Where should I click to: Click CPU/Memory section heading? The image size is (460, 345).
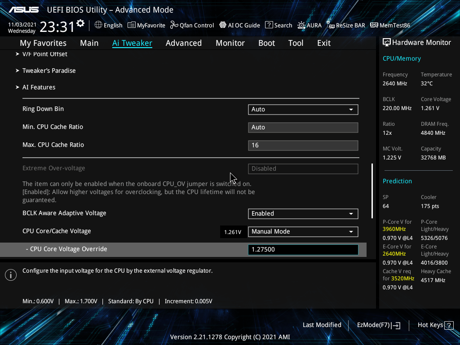click(x=402, y=58)
